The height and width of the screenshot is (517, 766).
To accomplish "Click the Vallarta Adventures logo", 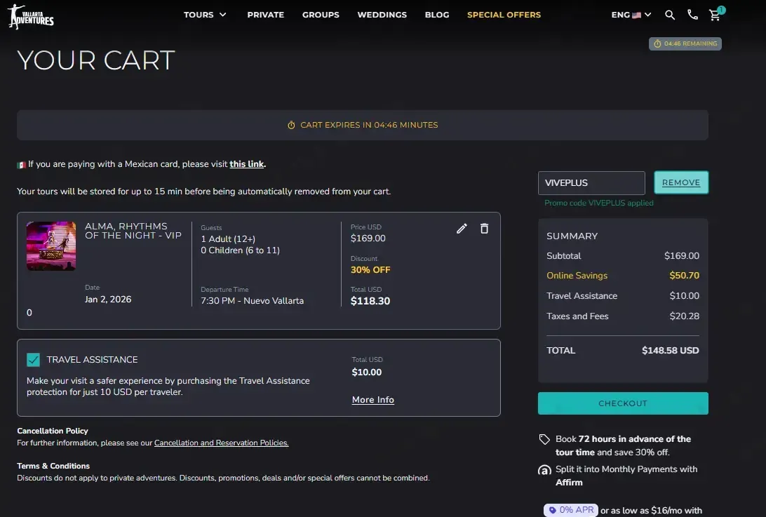I will click(x=31, y=15).
